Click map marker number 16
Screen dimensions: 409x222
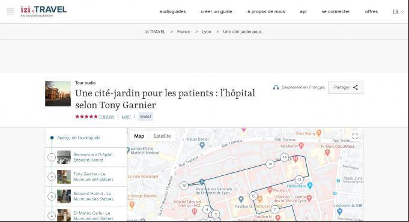184,185
